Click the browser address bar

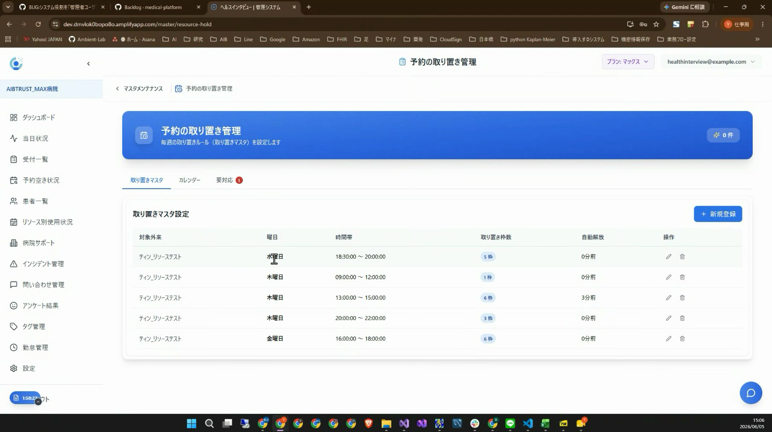pyautogui.click(x=343, y=24)
